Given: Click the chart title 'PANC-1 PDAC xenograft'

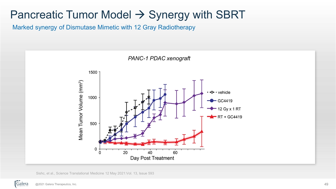Looking at the screenshot, I should pyautogui.click(x=159, y=58).
